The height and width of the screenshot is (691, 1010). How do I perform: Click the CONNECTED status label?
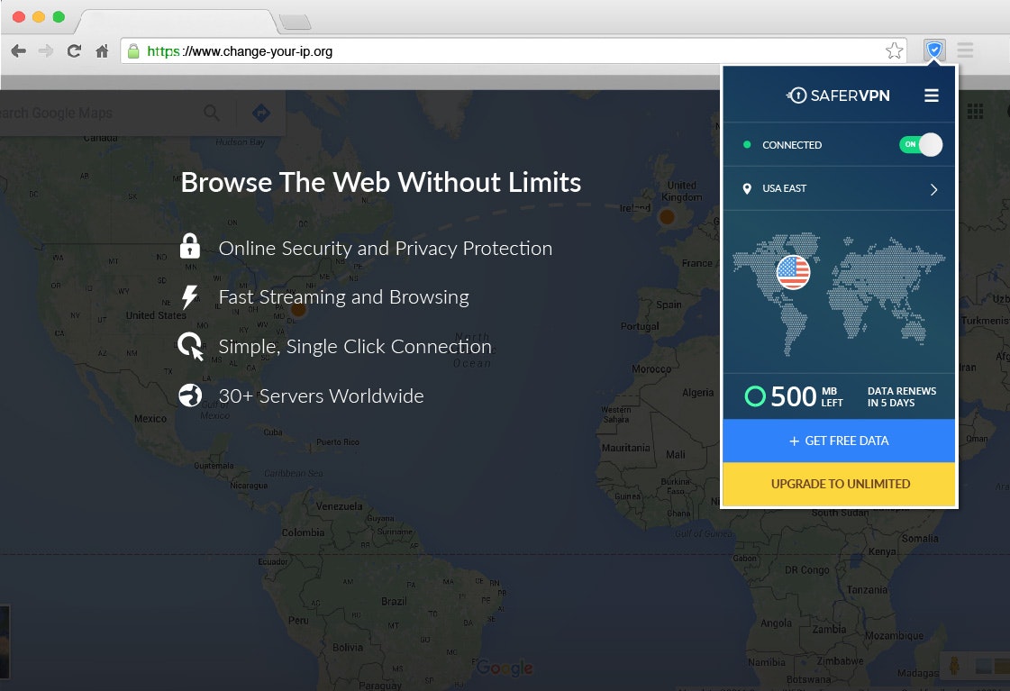pyautogui.click(x=792, y=145)
